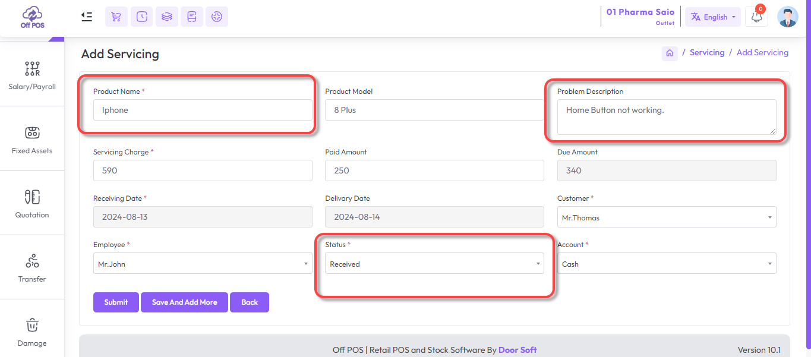Open notifications with the bell icon
This screenshot has height=357, width=811.
(x=756, y=17)
